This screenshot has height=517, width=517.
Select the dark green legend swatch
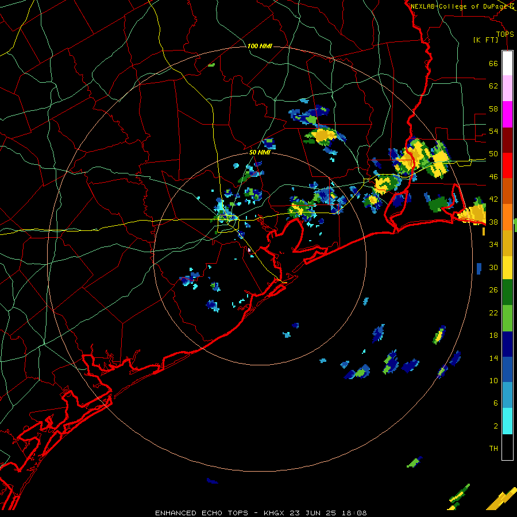click(507, 292)
